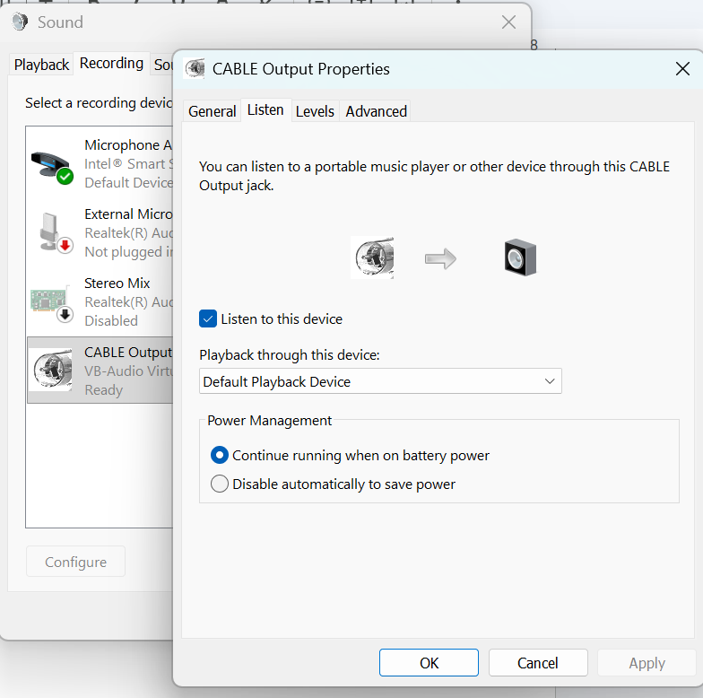Click the Microphone Array device icon
This screenshot has height=698, width=703.
tap(52, 168)
